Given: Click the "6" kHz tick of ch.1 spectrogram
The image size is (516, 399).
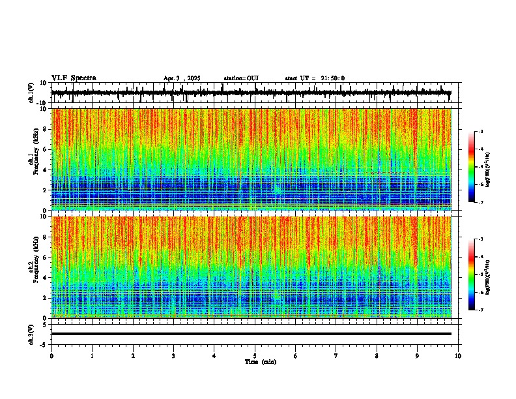Looking at the screenshot, I should pyautogui.click(x=46, y=149).
